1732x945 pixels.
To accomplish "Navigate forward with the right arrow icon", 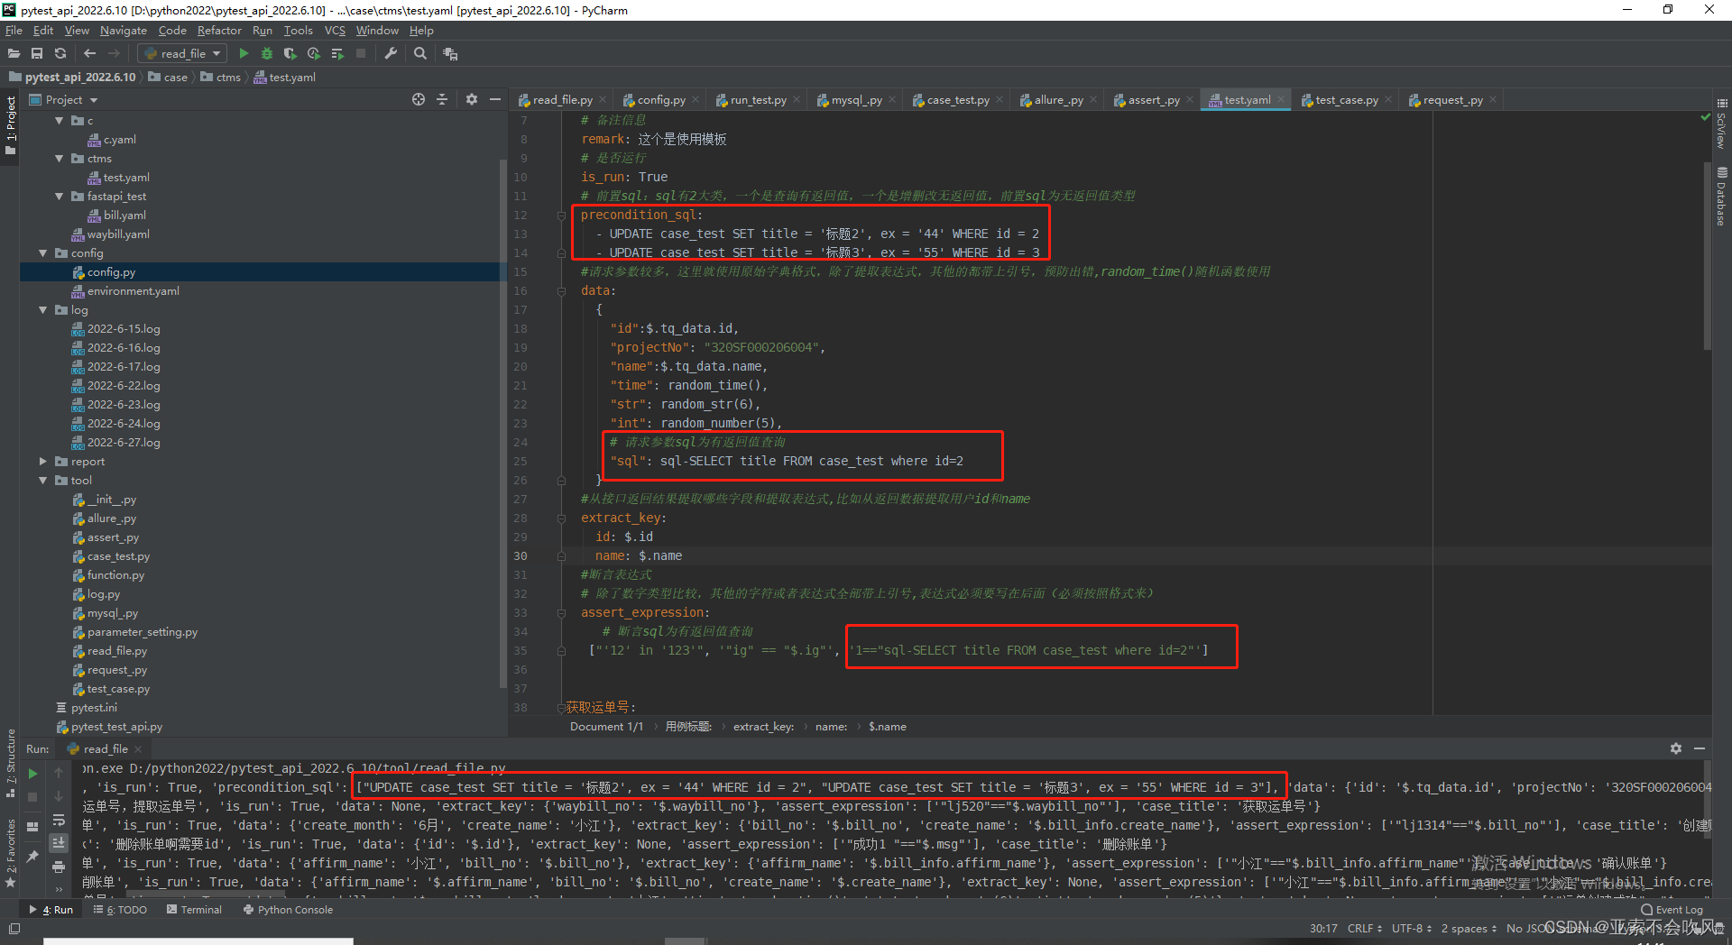I will pos(114,54).
